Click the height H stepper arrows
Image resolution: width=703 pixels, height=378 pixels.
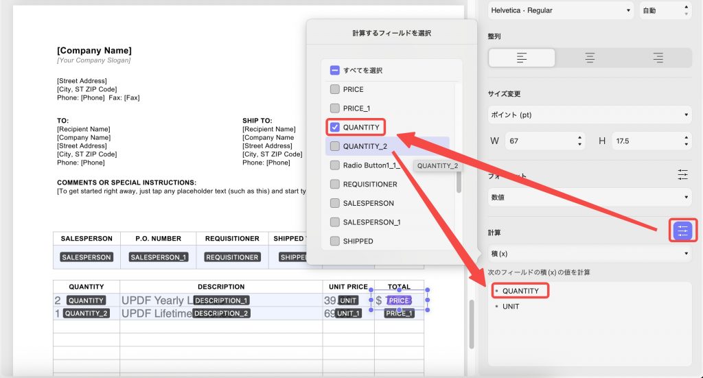point(686,141)
